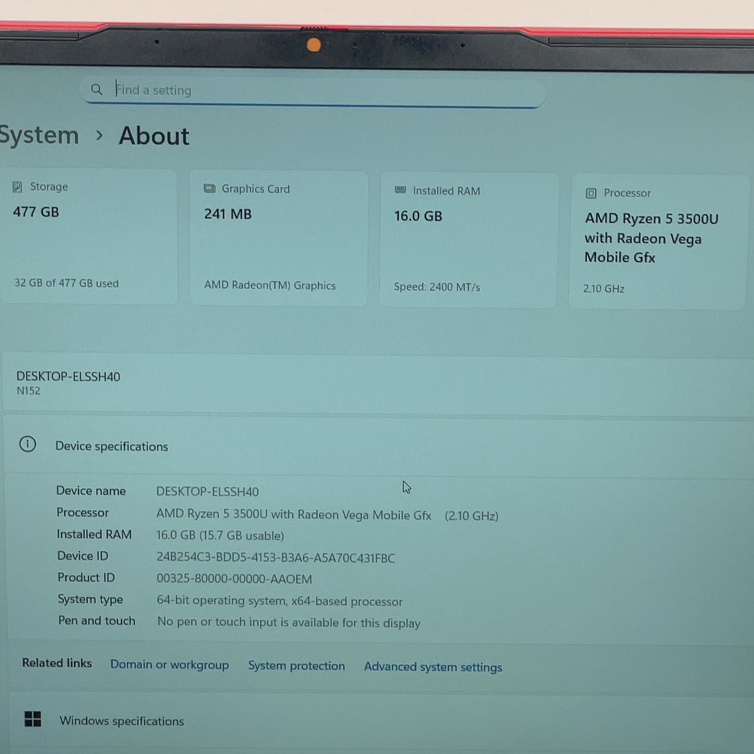This screenshot has width=754, height=754.
Task: Select the System type value
Action: pos(280,601)
